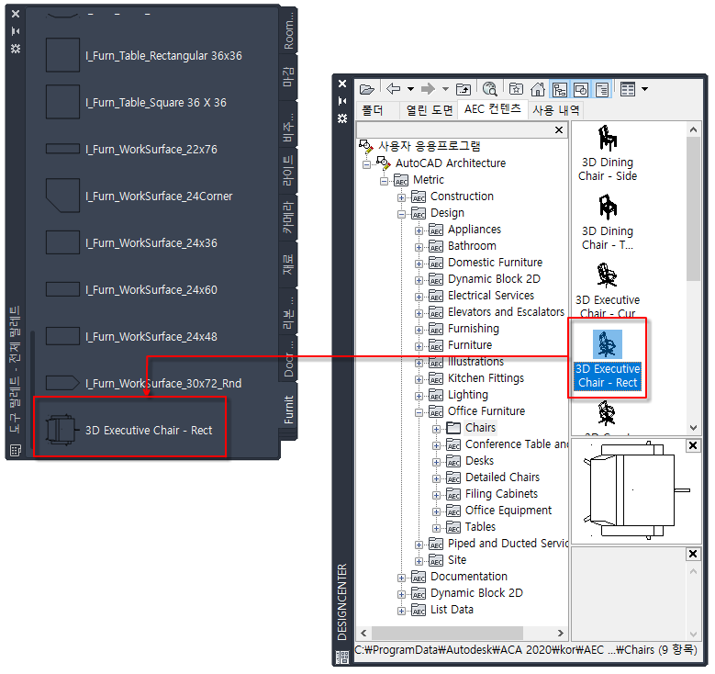Image resolution: width=715 pixels, height=674 pixels.
Task: Collapse the Metric tree node
Action: (384, 181)
